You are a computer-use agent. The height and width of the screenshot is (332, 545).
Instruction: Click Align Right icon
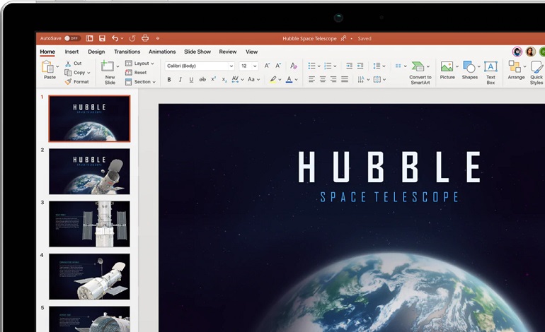coord(333,79)
